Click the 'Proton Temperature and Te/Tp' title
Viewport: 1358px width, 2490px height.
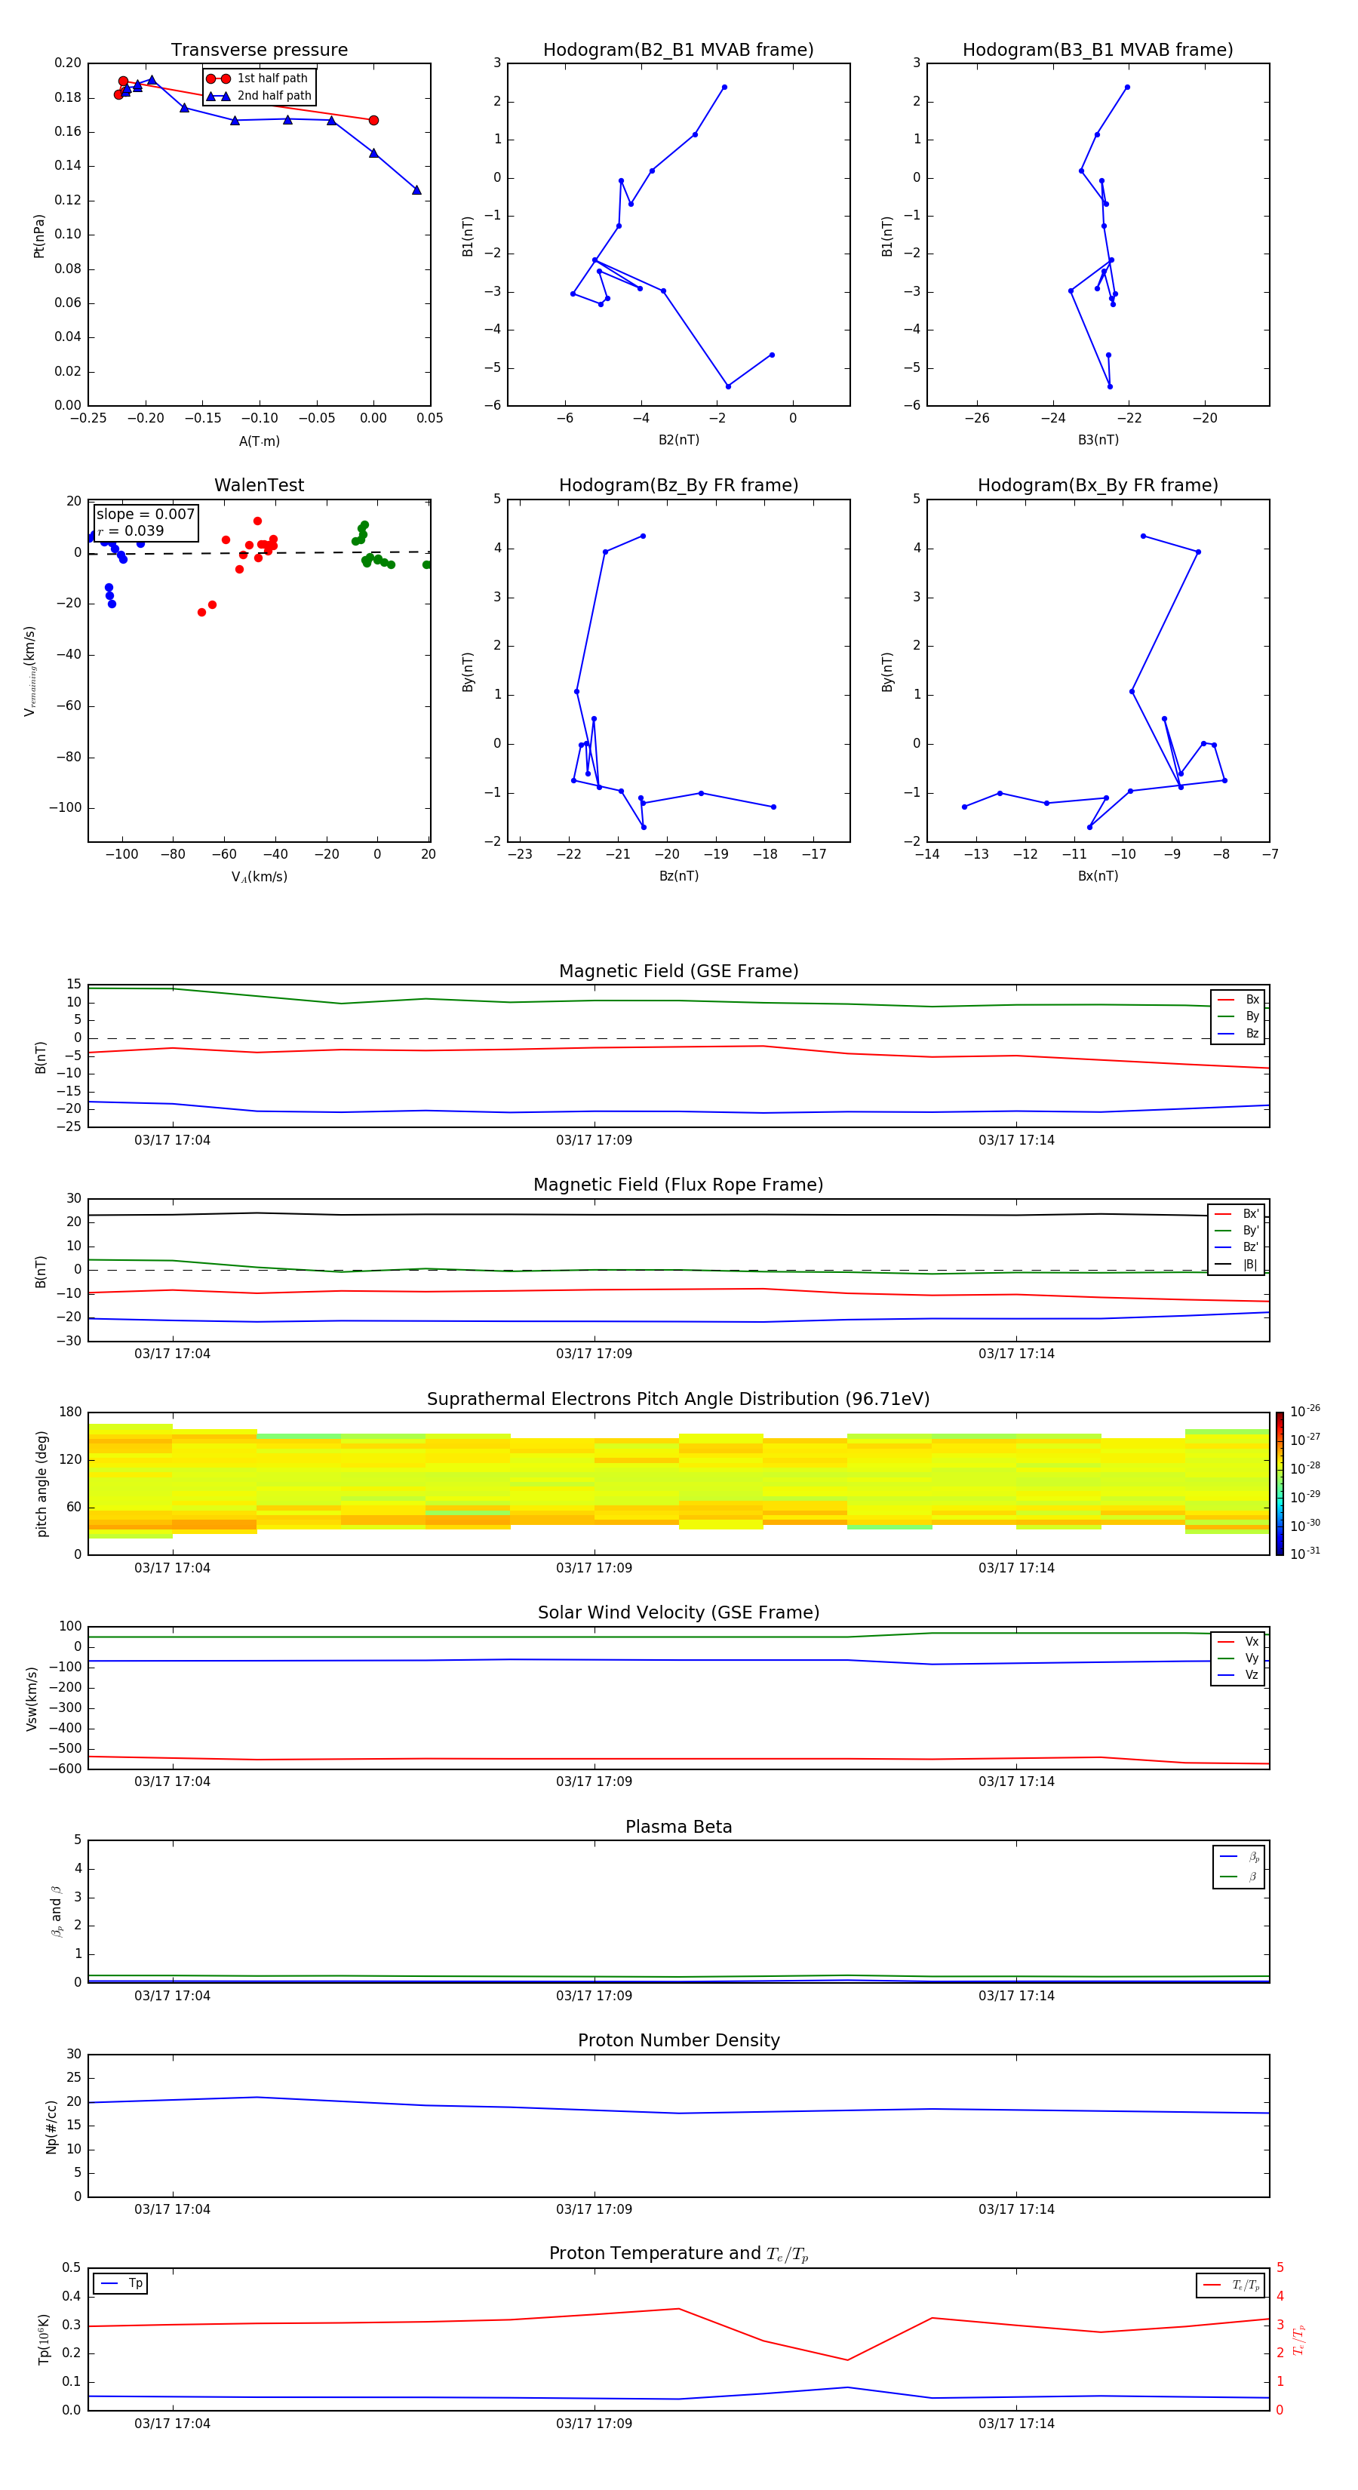(678, 2254)
